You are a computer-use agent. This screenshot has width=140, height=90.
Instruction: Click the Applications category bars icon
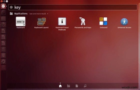11,14
